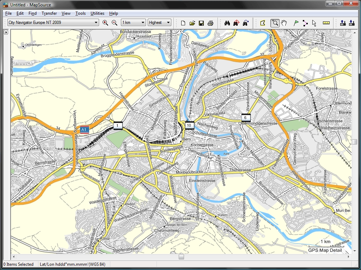
Task: Open the Transfer menu
Action: click(49, 13)
